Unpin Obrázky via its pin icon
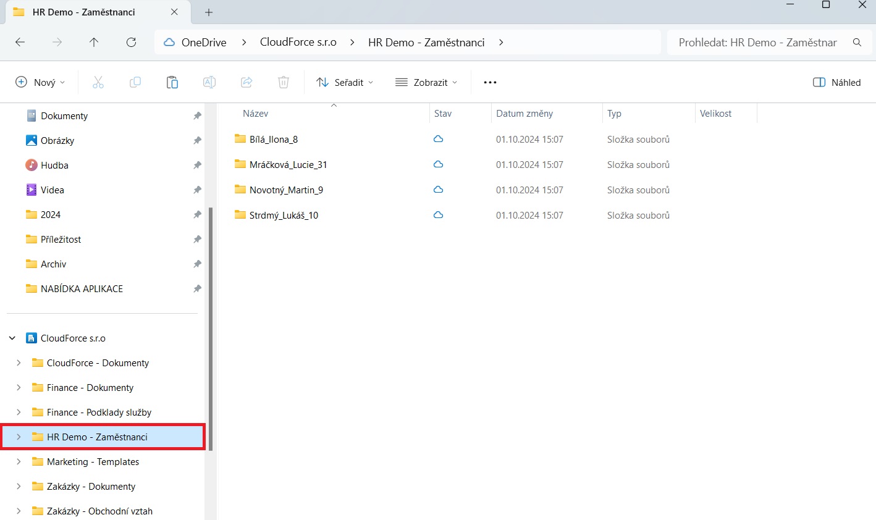The width and height of the screenshot is (876, 520). (197, 140)
